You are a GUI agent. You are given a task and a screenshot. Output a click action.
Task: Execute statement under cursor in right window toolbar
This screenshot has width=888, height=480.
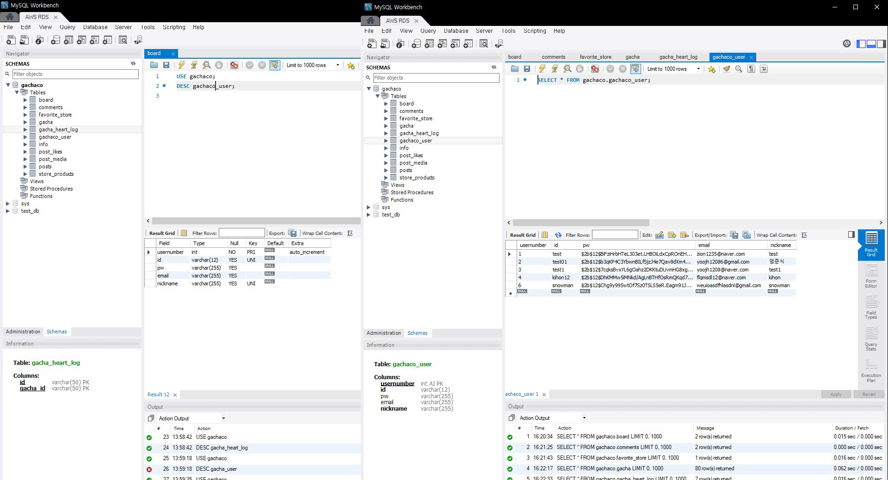(x=555, y=69)
